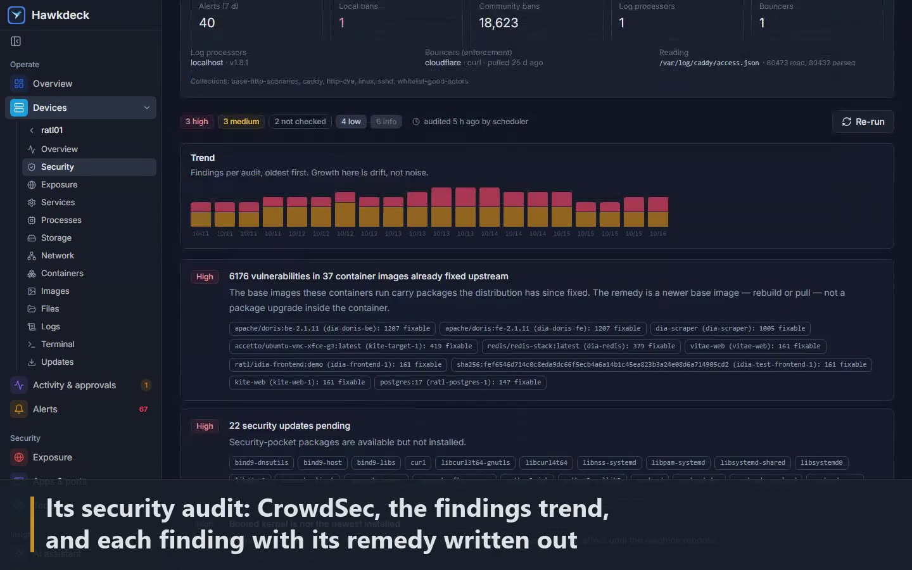
Task: Open the Exposure page under the Security heading
Action: [x=80, y=457]
